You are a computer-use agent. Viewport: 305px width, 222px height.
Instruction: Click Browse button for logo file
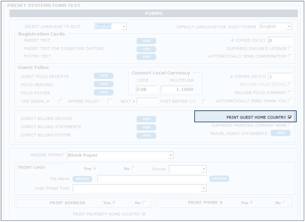tap(82, 179)
